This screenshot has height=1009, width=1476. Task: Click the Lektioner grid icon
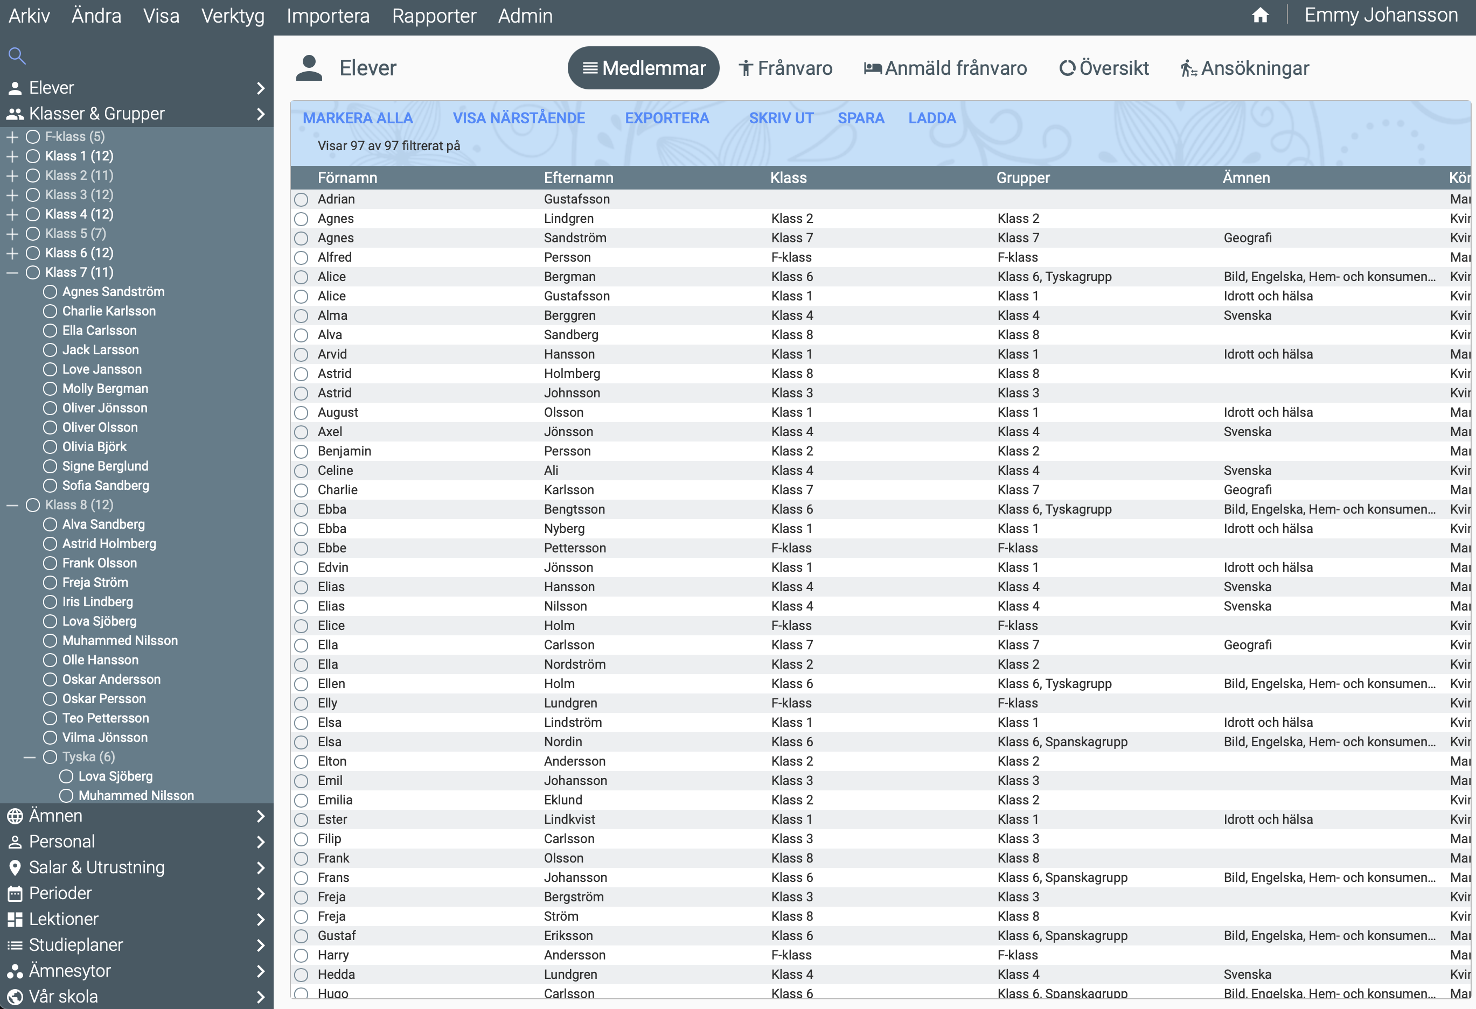[15, 920]
